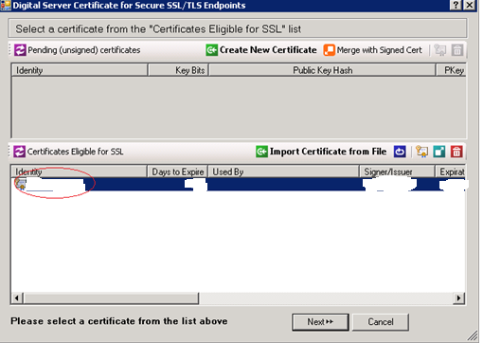Image resolution: width=483 pixels, height=343 pixels.
Task: Refresh the Certificates Eligible for SSL list
Action: (19, 152)
